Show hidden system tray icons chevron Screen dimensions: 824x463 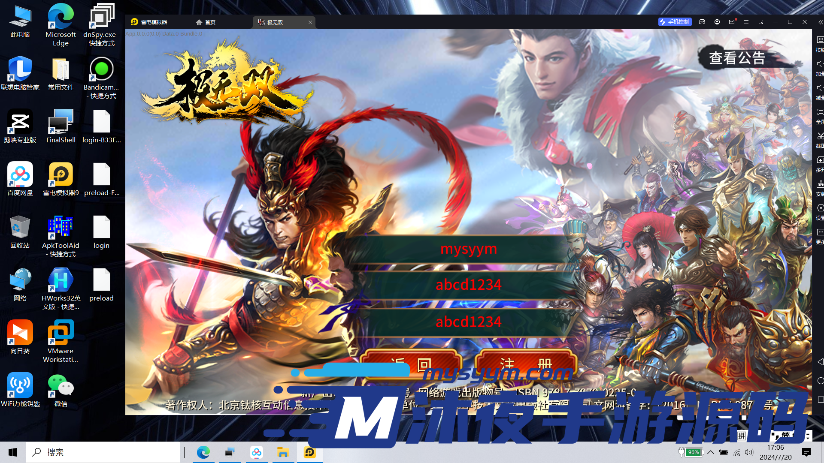pos(711,452)
